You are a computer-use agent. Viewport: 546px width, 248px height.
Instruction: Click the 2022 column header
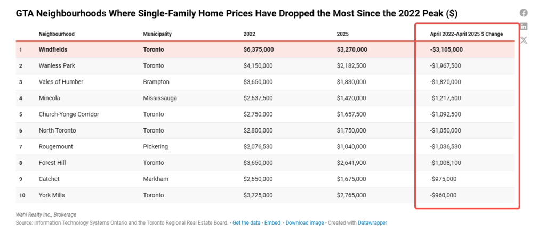pos(249,34)
